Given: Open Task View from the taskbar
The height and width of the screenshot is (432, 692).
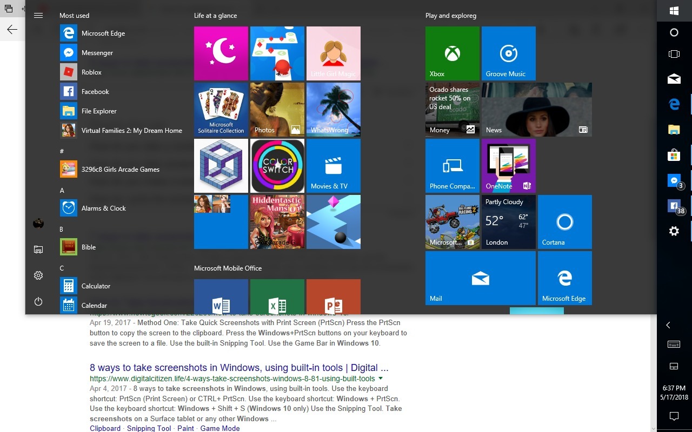Looking at the screenshot, I should [674, 54].
